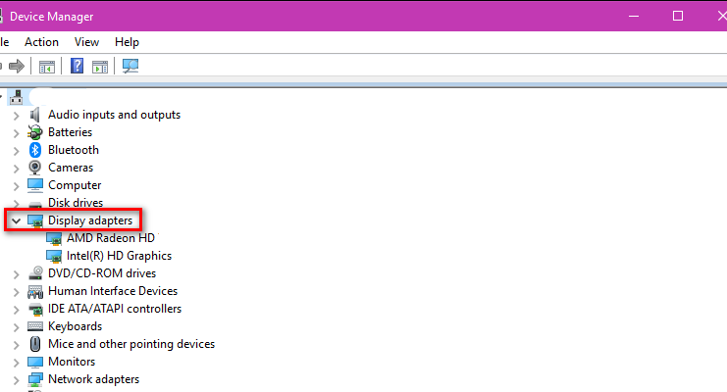Select the Computer label
The image size is (727, 392).
(x=75, y=185)
